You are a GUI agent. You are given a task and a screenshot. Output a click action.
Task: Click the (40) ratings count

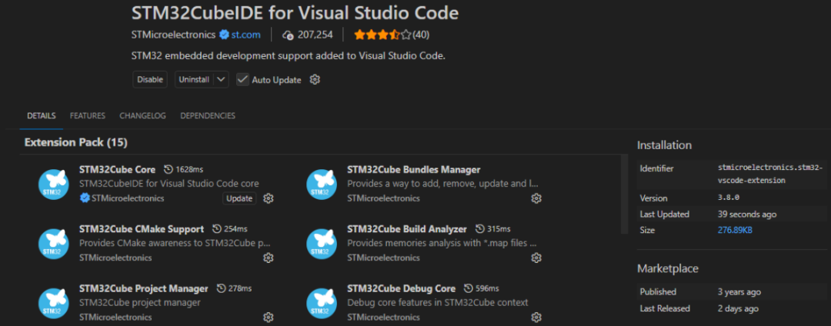421,35
